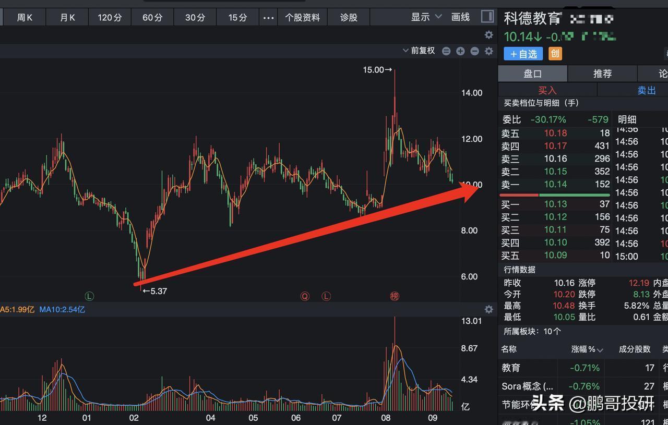This screenshot has height=425, width=668.
Task: Click the 所属板块:10个 heading
Action: pos(532,331)
